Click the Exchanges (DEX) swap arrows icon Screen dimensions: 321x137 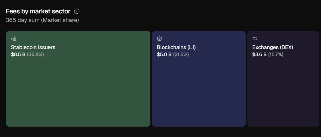[x=255, y=39]
